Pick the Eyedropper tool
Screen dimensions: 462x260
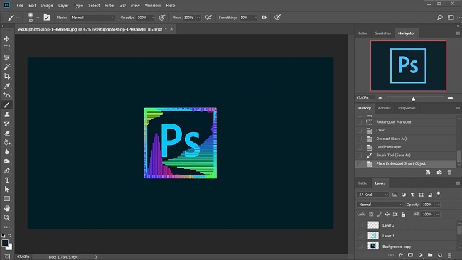click(7, 86)
